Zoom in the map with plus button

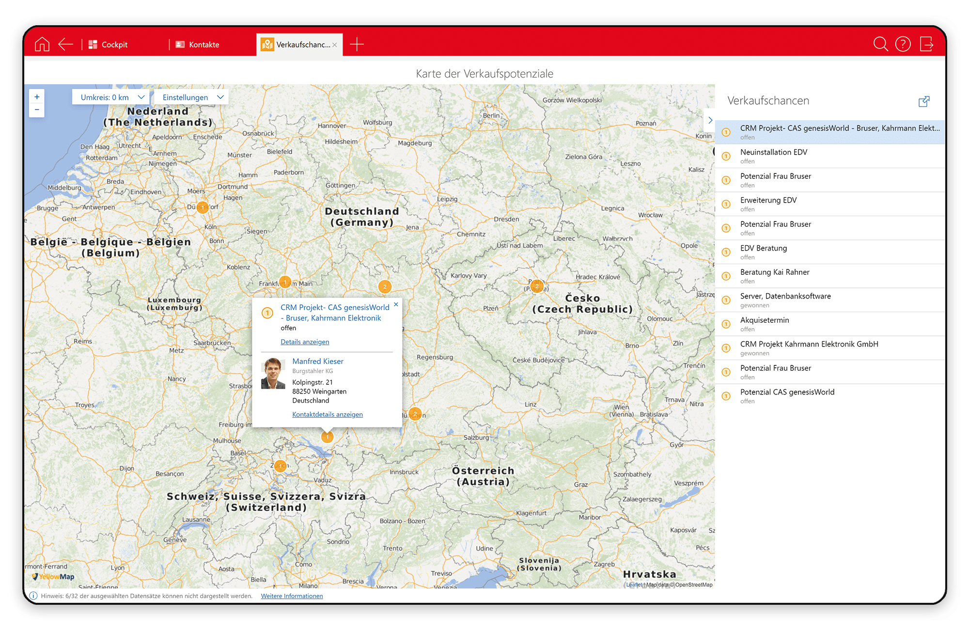point(37,97)
